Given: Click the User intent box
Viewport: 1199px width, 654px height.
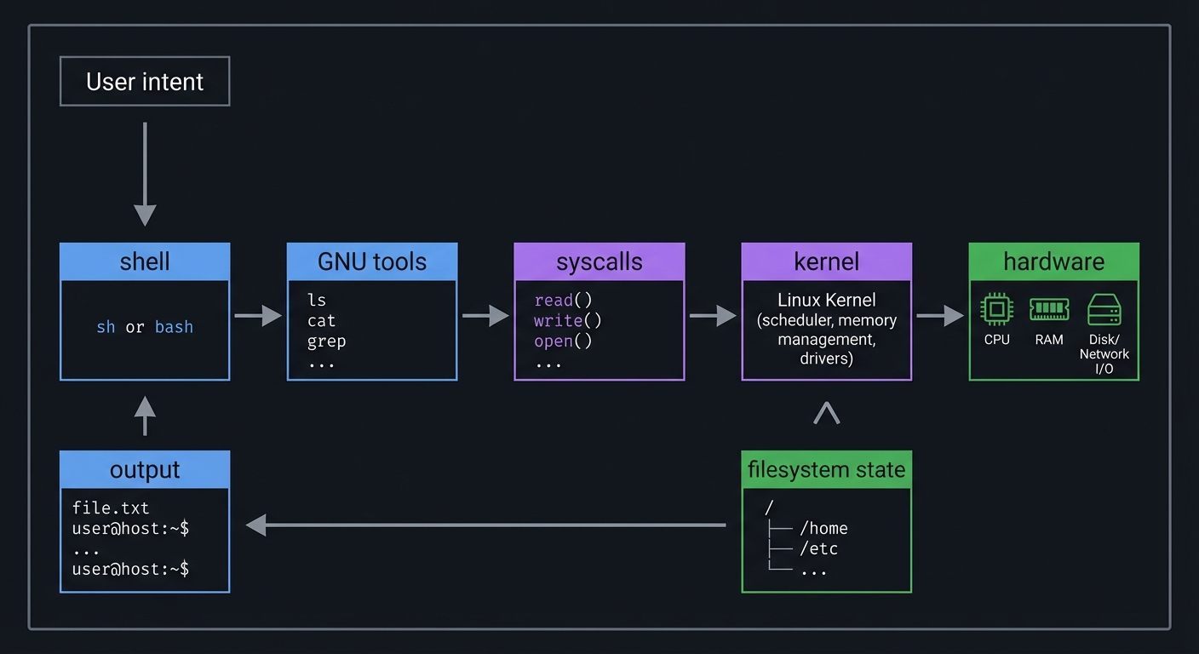Looking at the screenshot, I should 144,81.
